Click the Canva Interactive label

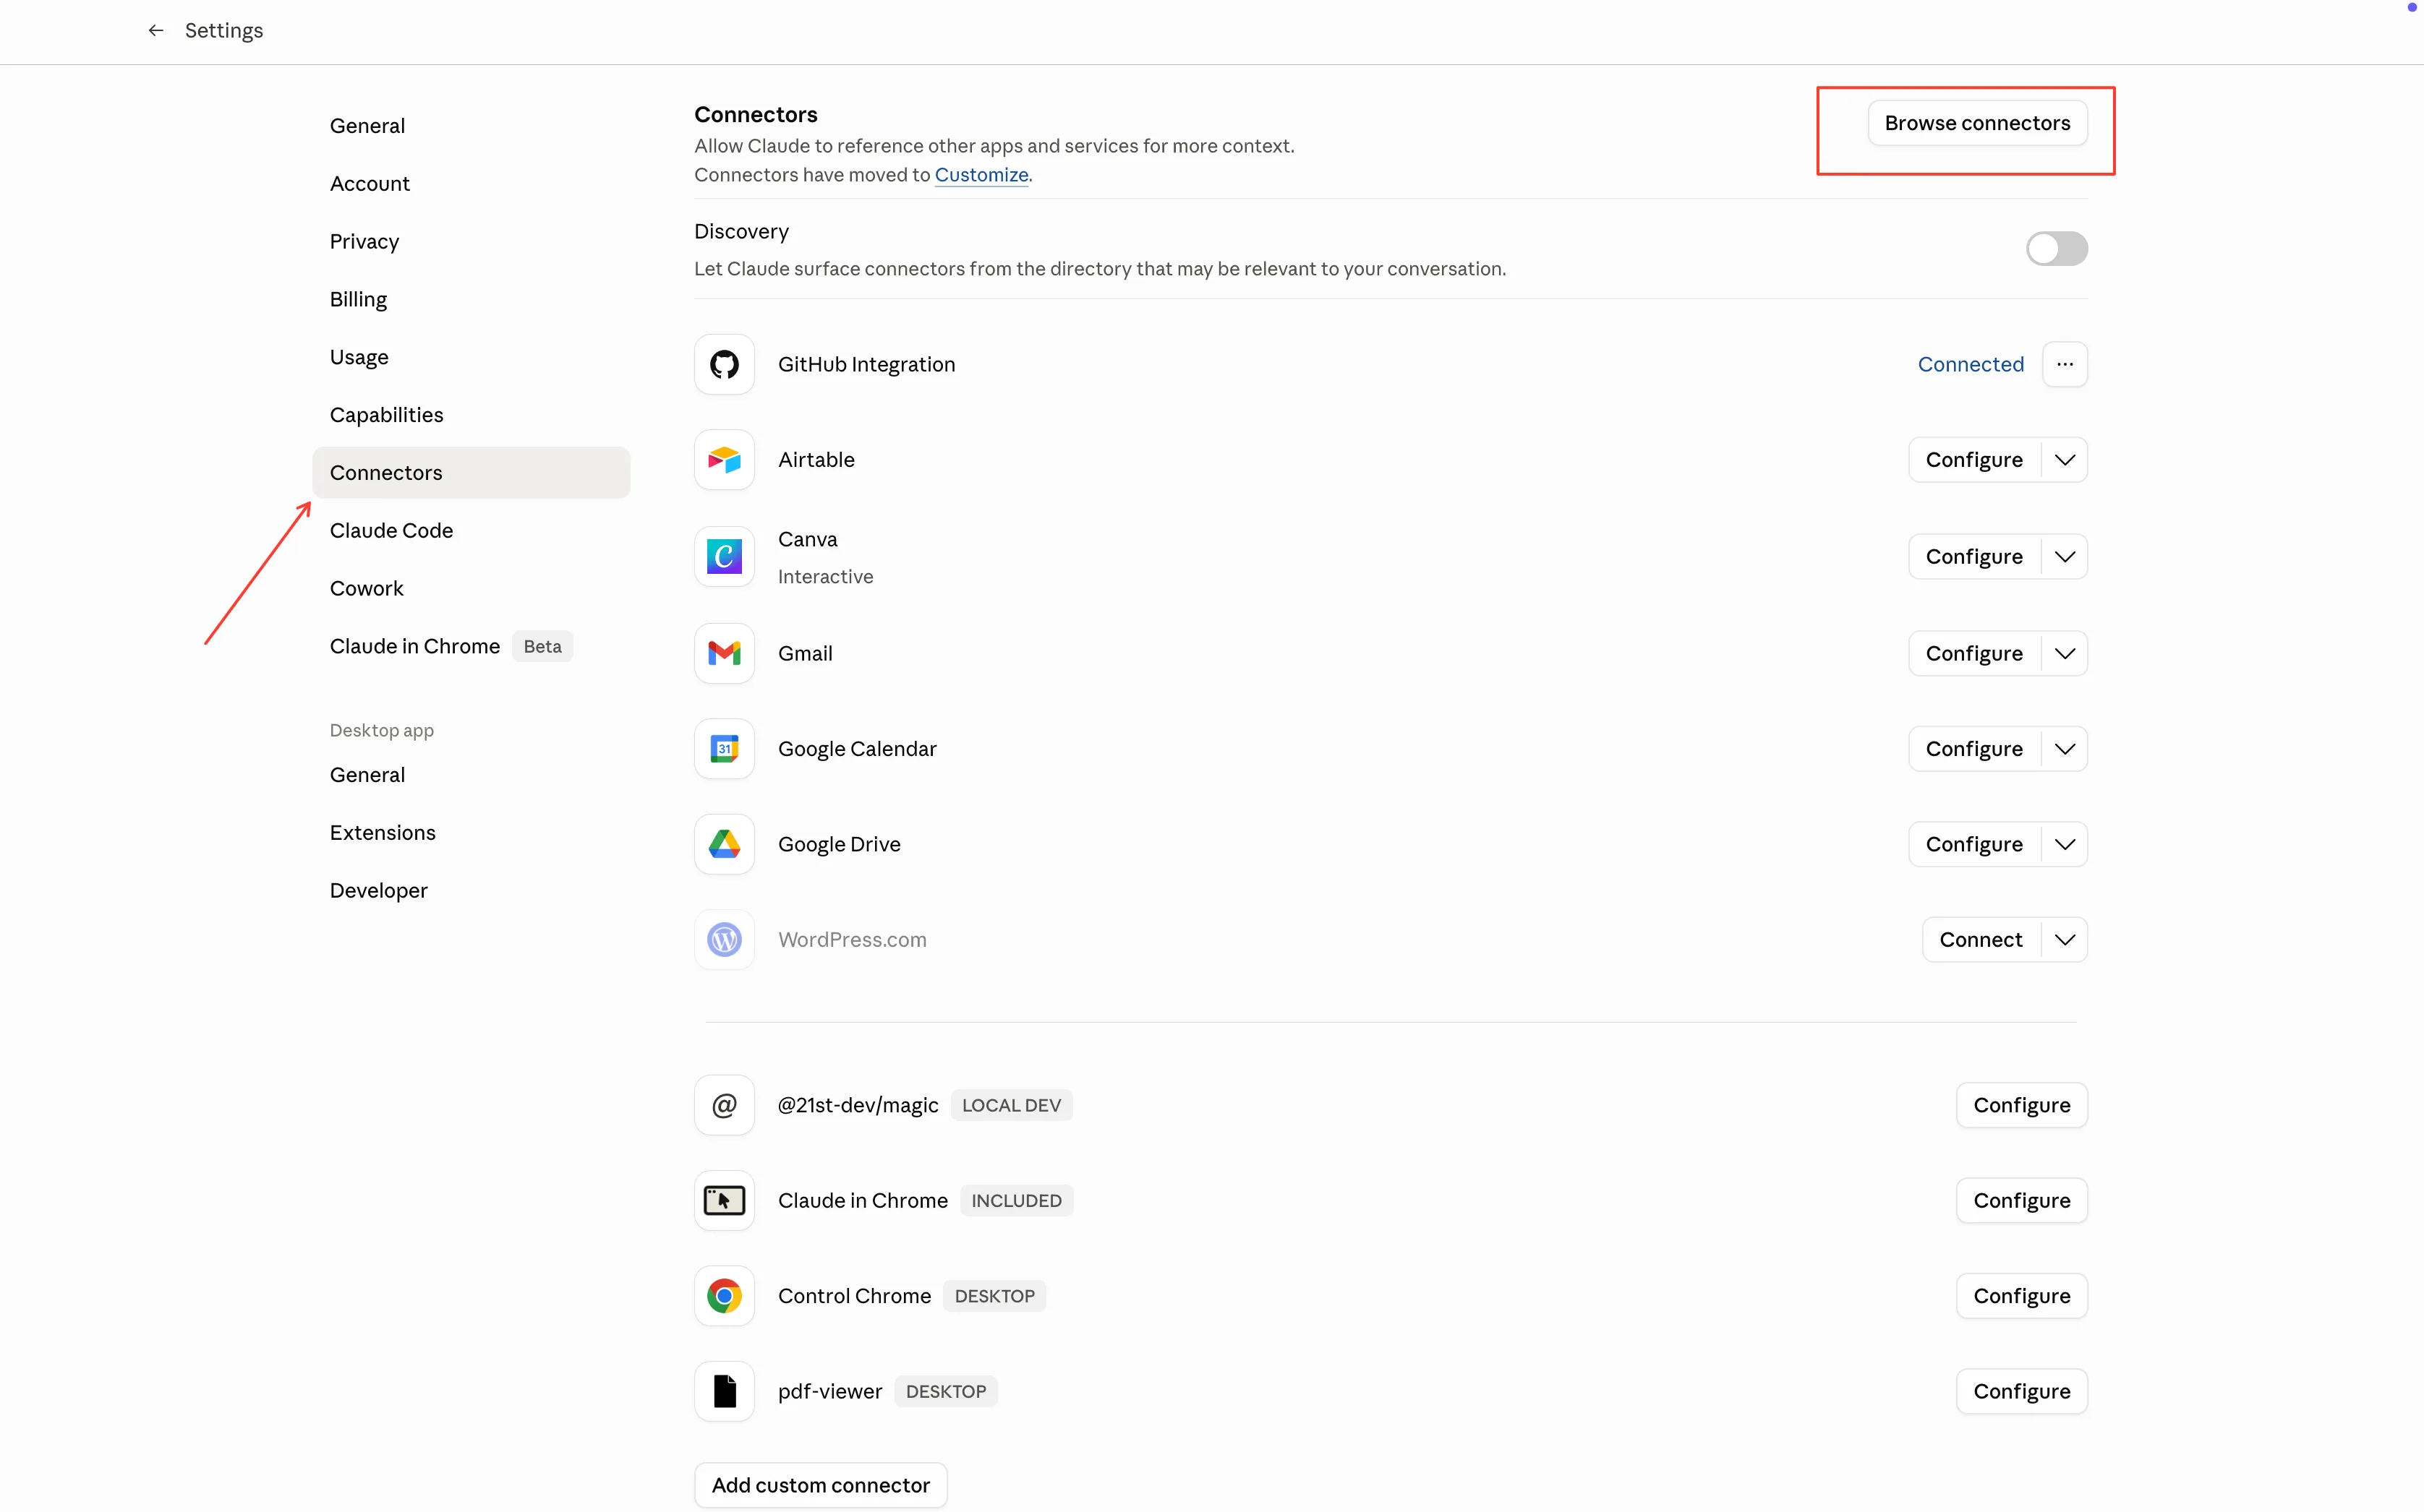point(825,577)
